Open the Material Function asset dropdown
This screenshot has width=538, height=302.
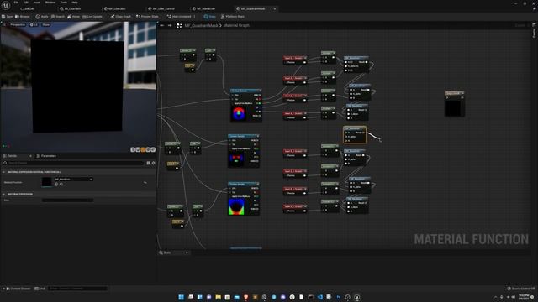tap(73, 179)
